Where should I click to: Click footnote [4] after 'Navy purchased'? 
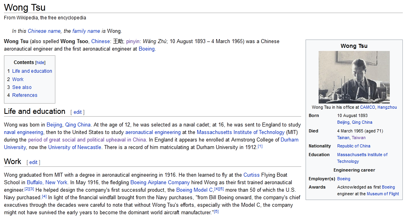coord(44,196)
